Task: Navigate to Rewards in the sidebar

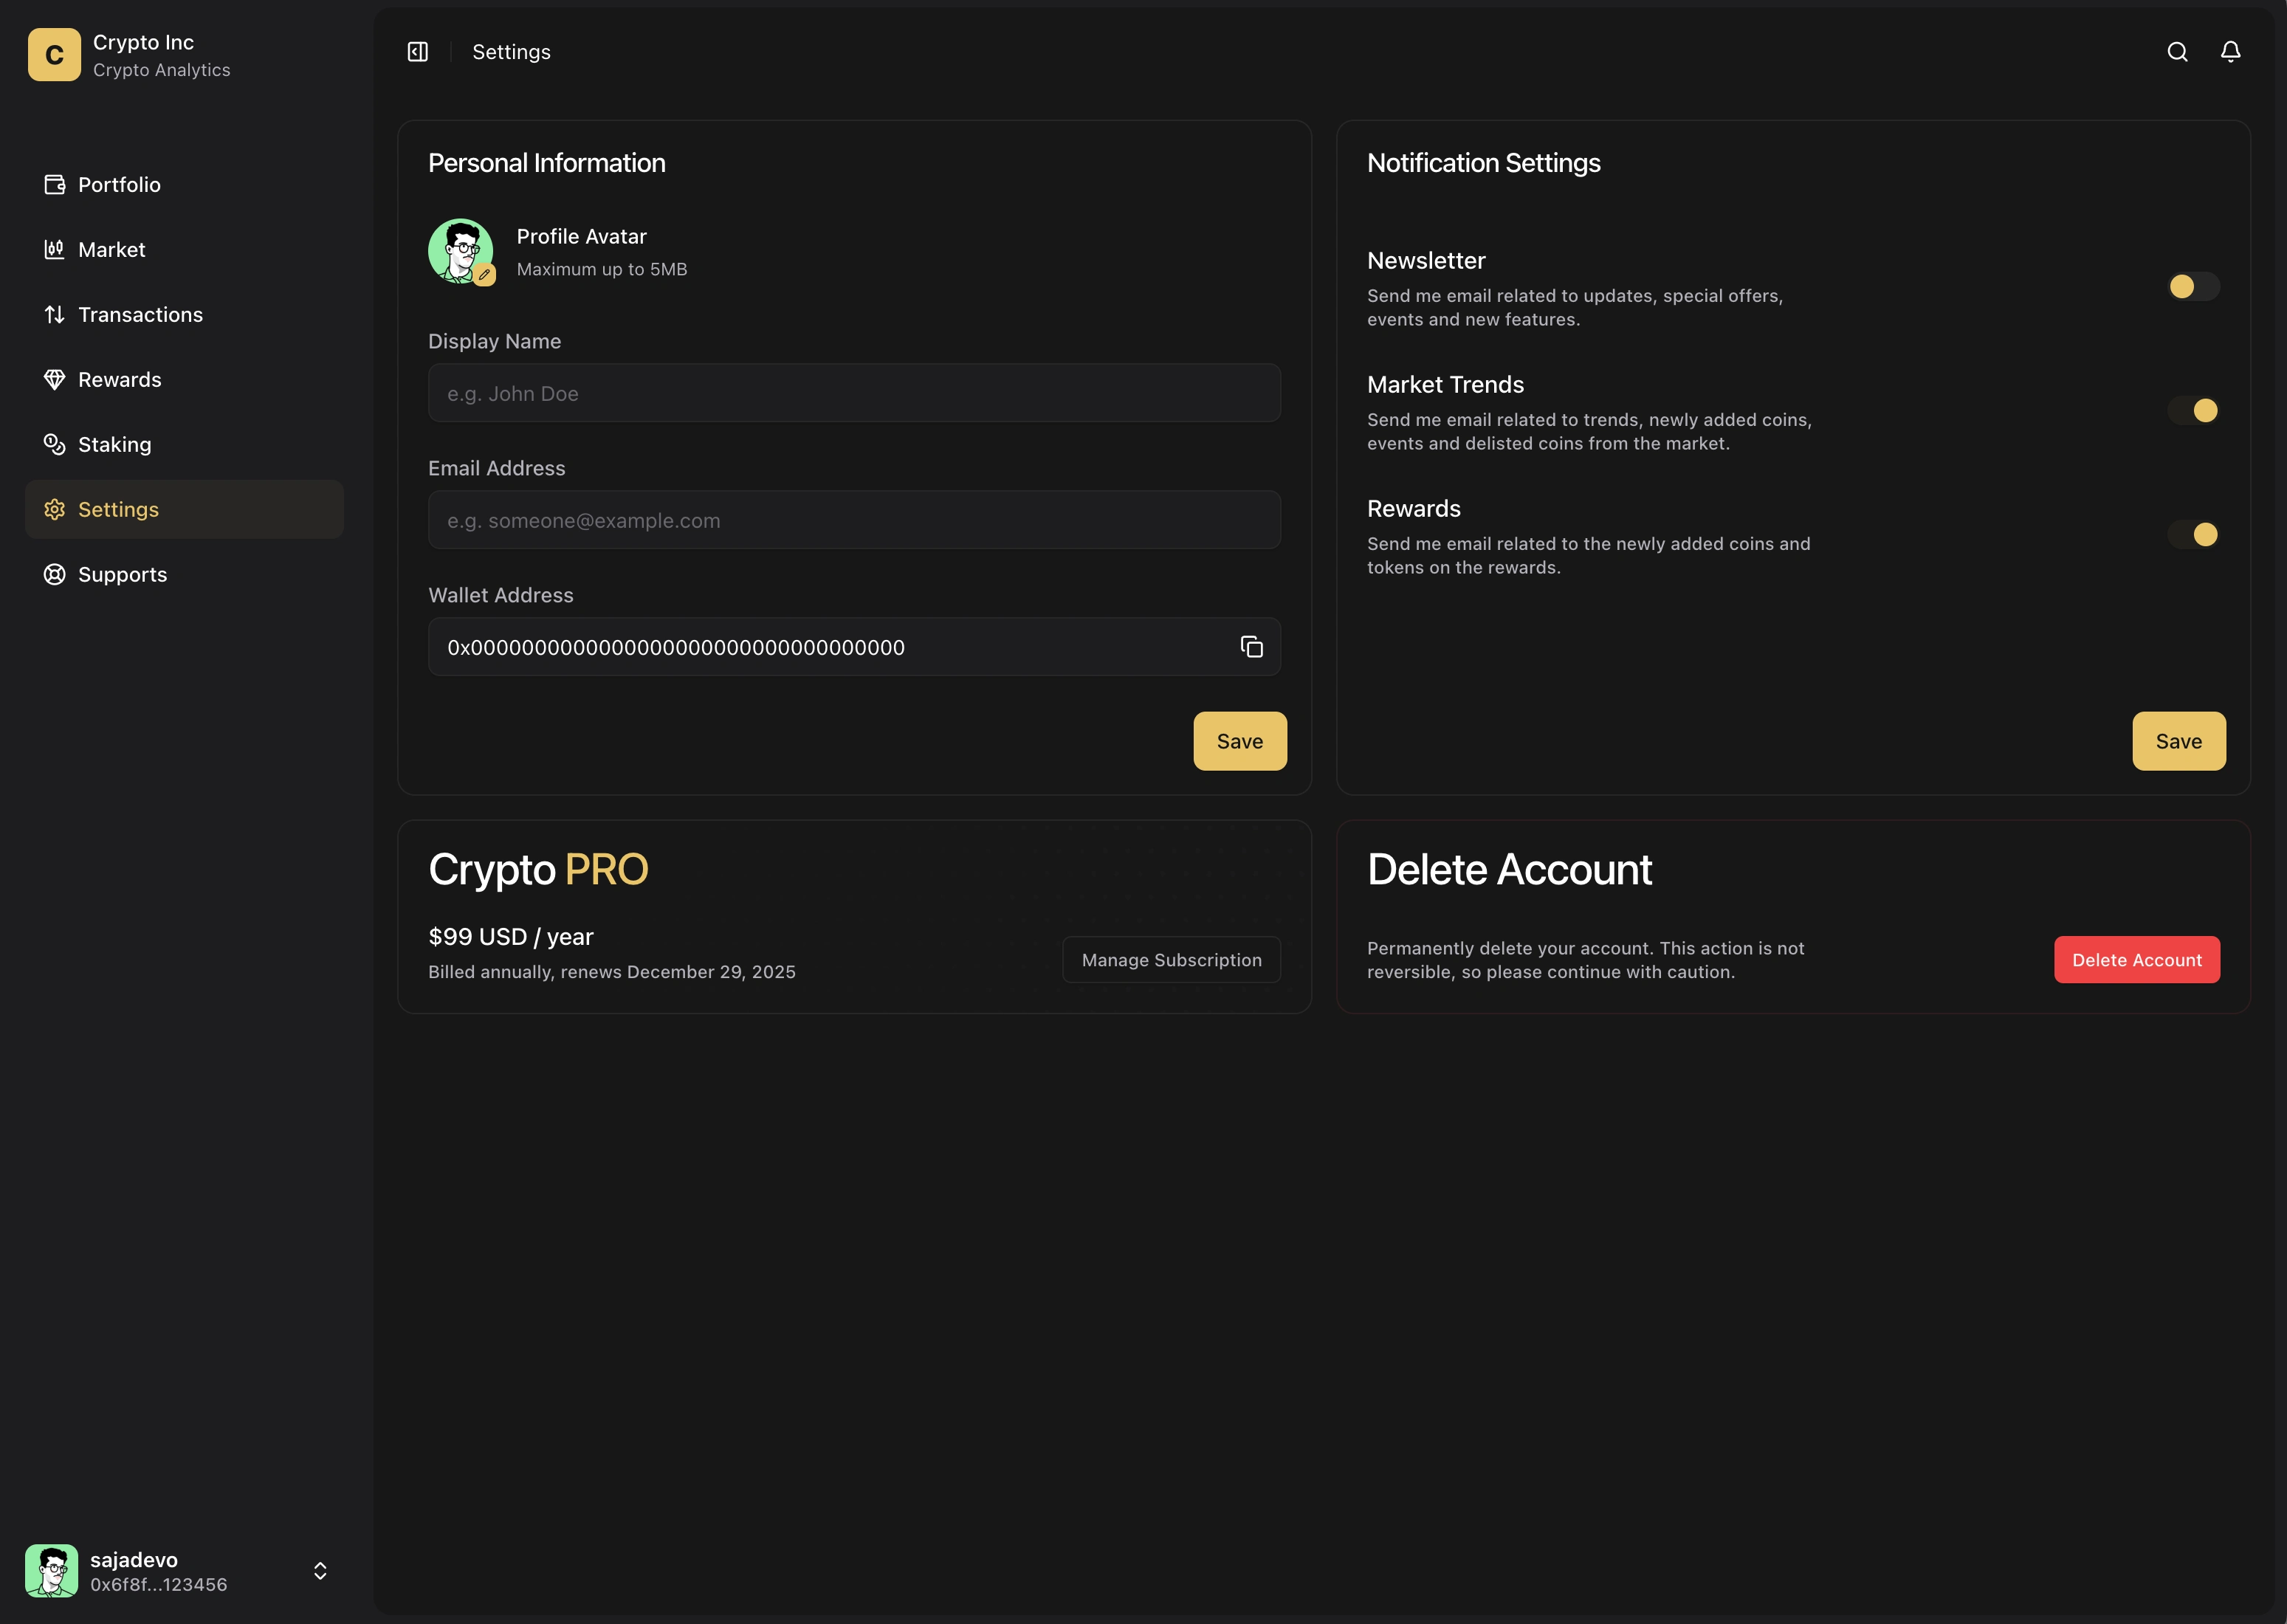Action: point(184,380)
